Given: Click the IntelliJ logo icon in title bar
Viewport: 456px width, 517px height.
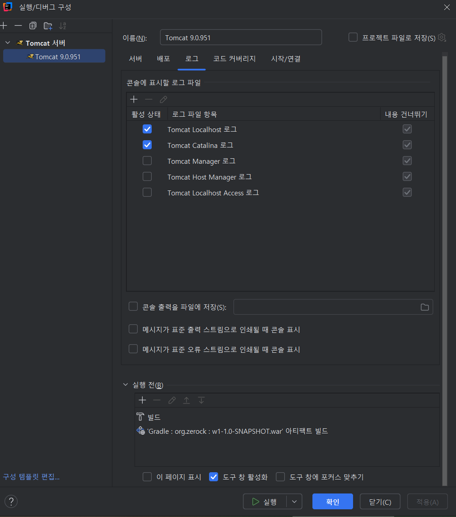Looking at the screenshot, I should tap(8, 7).
